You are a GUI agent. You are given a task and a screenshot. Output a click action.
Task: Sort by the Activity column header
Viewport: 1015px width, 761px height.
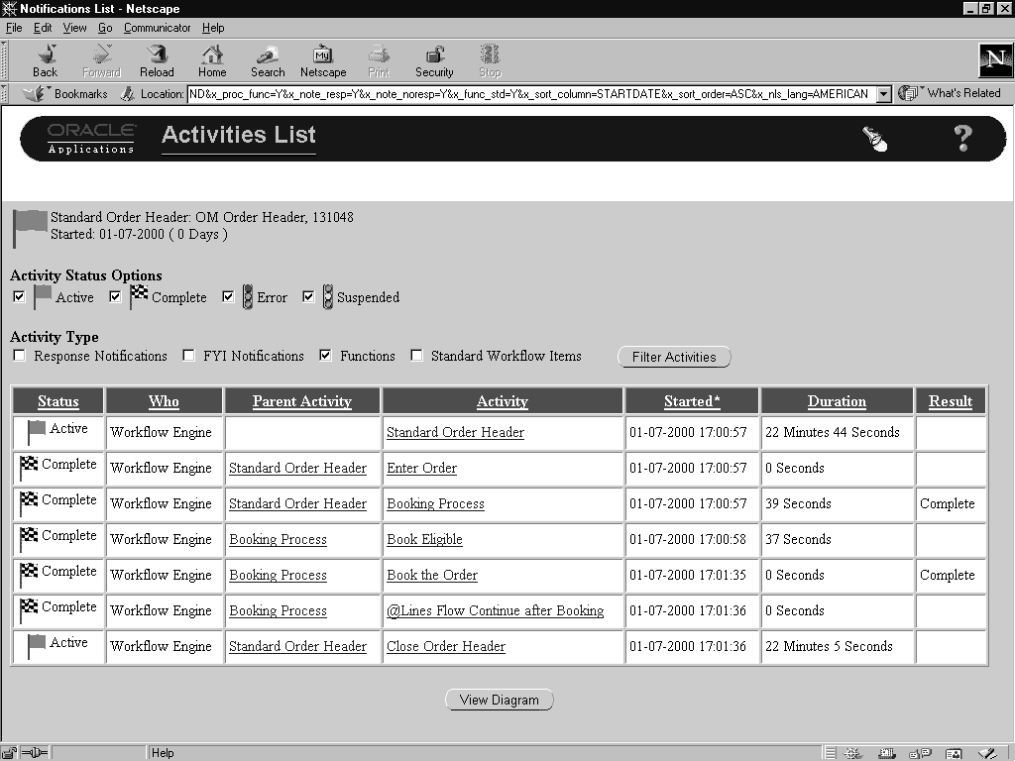pyautogui.click(x=503, y=401)
